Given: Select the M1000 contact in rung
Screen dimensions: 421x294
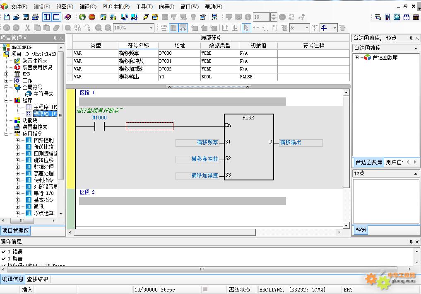Looking at the screenshot, I should coord(99,126).
